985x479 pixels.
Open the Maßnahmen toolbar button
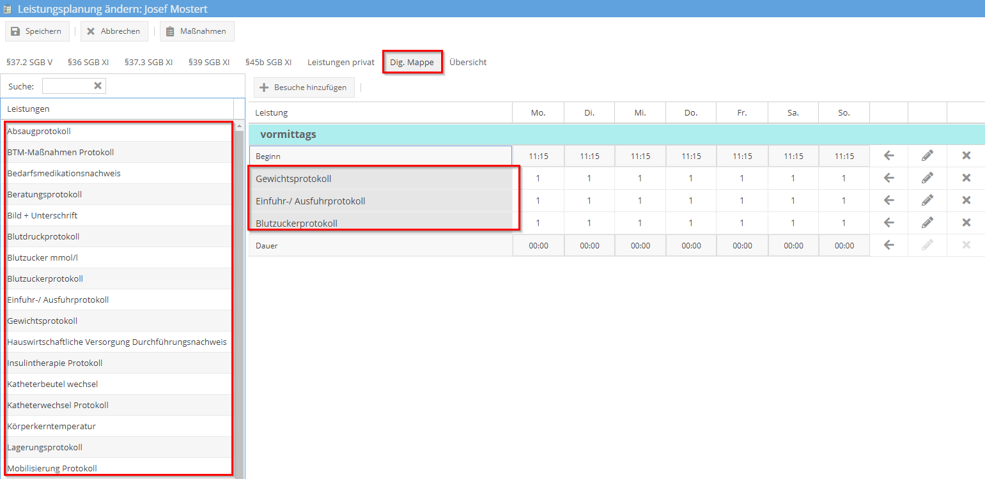pyautogui.click(x=197, y=31)
